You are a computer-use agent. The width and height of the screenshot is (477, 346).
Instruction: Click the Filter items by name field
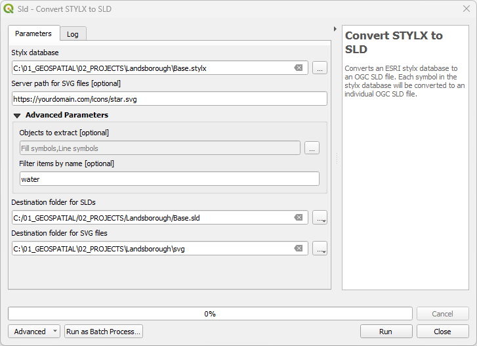pyautogui.click(x=169, y=179)
